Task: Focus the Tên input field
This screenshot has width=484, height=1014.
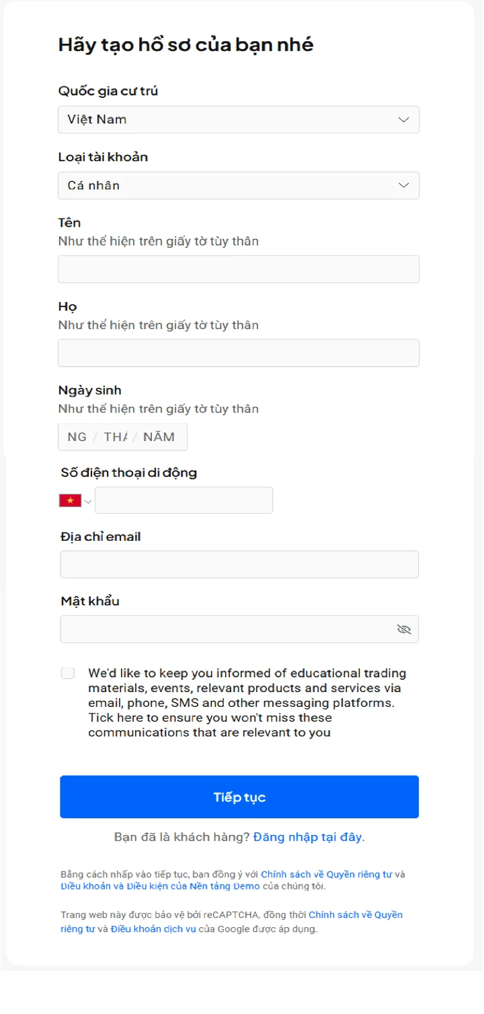Action: [238, 269]
